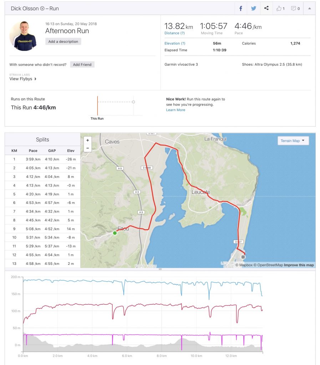The height and width of the screenshot is (365, 320).
Task: Share the run on Facebook
Action: pos(240,9)
